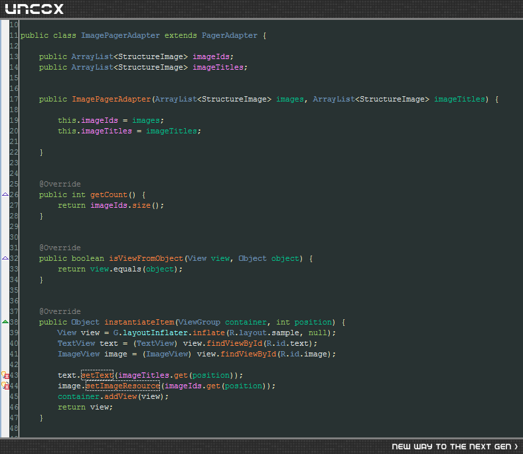
Task: Click the 'size' call on line 27
Action: (x=141, y=206)
